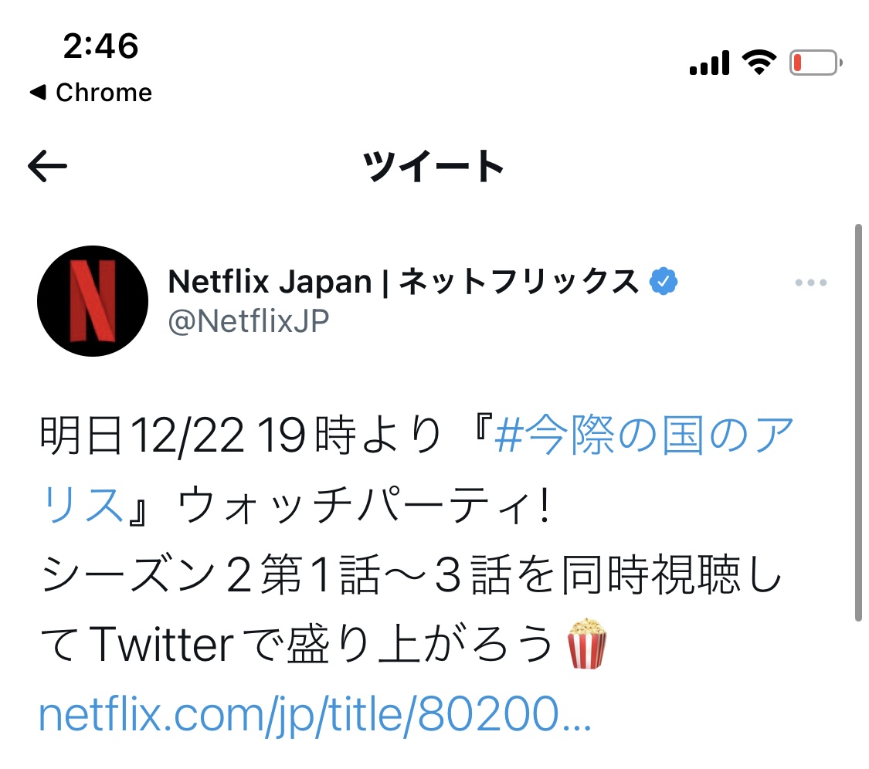Tap the blue リス hashtag continuation
This screenshot has height=769, width=869.
(83, 505)
